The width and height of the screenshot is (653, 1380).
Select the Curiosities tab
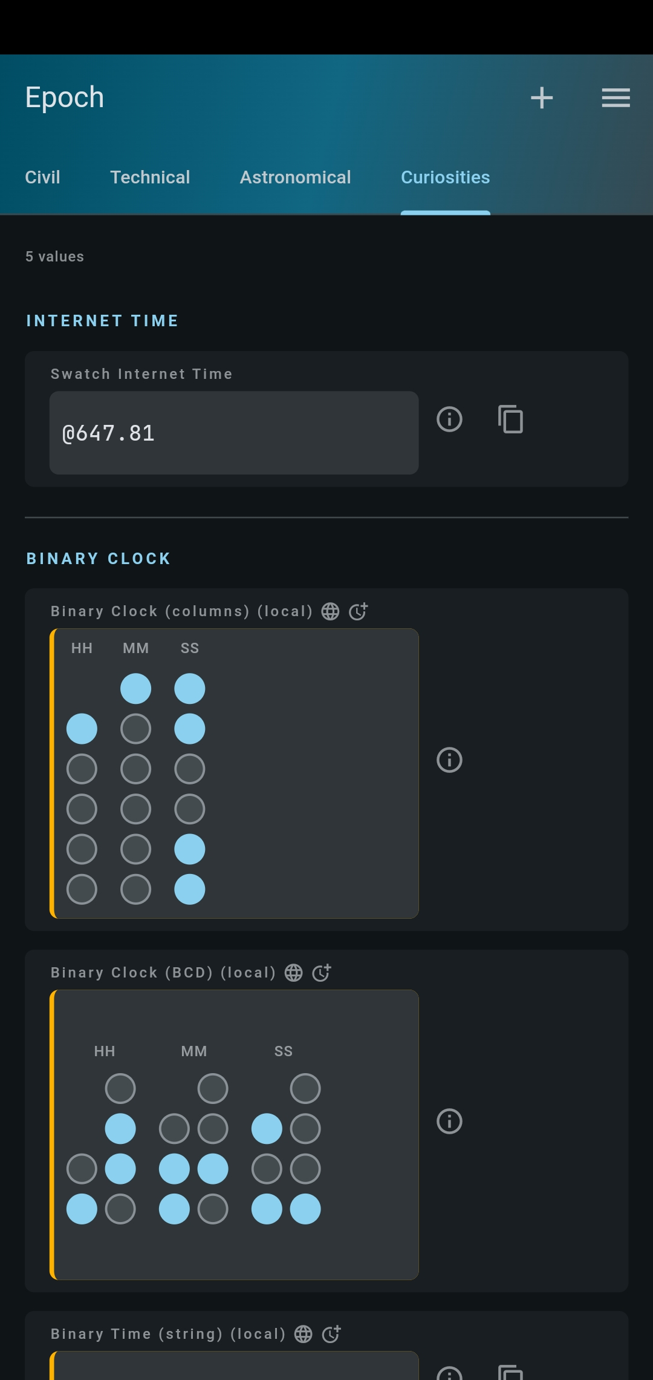tap(446, 177)
